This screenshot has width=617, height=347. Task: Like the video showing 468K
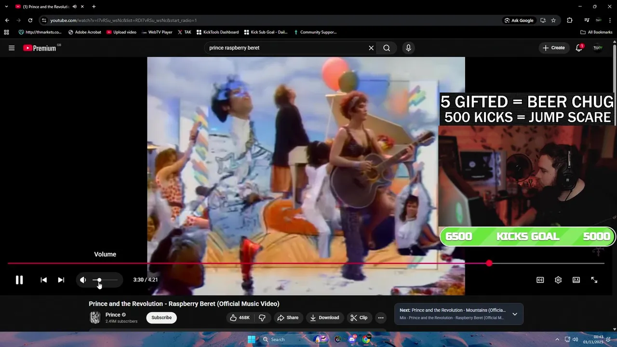pyautogui.click(x=240, y=318)
